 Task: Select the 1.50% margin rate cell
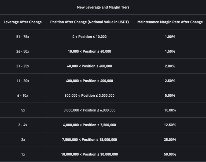[x=170, y=51]
